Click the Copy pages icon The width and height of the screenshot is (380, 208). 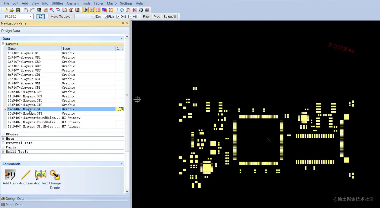point(128,10)
